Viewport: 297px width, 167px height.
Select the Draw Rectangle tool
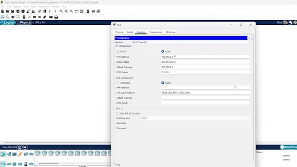(34, 17)
